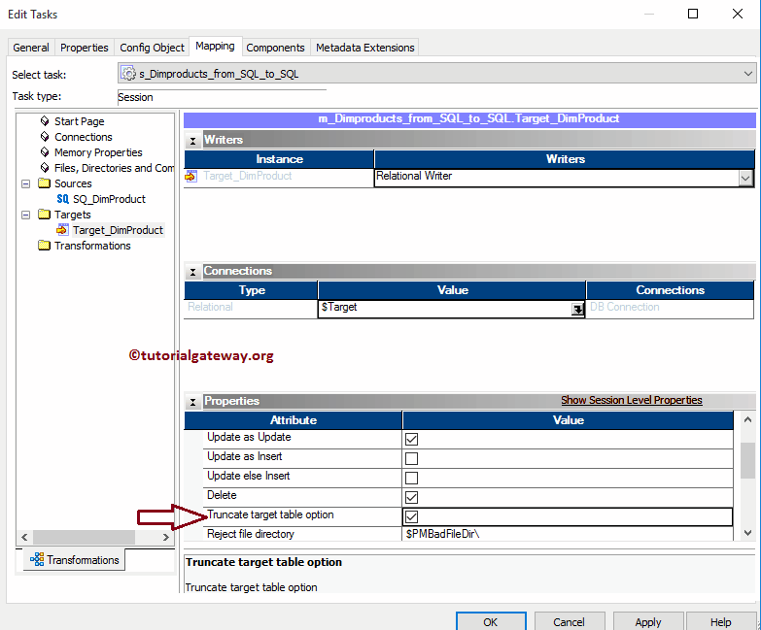761x630 pixels.
Task: Open the Relational Writer dropdown
Action: click(745, 178)
